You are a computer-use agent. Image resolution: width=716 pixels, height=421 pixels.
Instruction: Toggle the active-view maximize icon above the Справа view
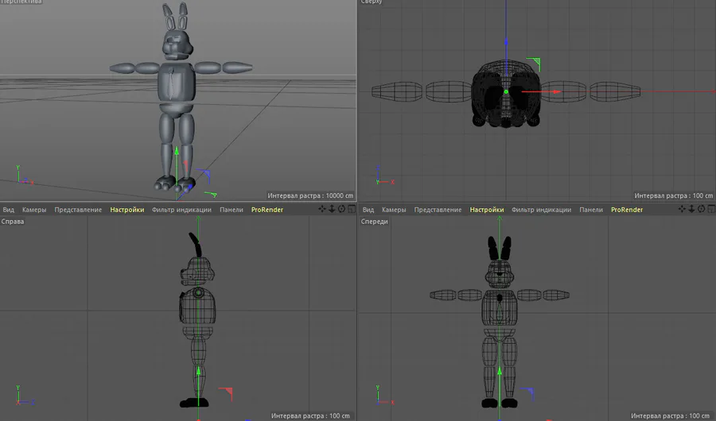[x=352, y=209]
